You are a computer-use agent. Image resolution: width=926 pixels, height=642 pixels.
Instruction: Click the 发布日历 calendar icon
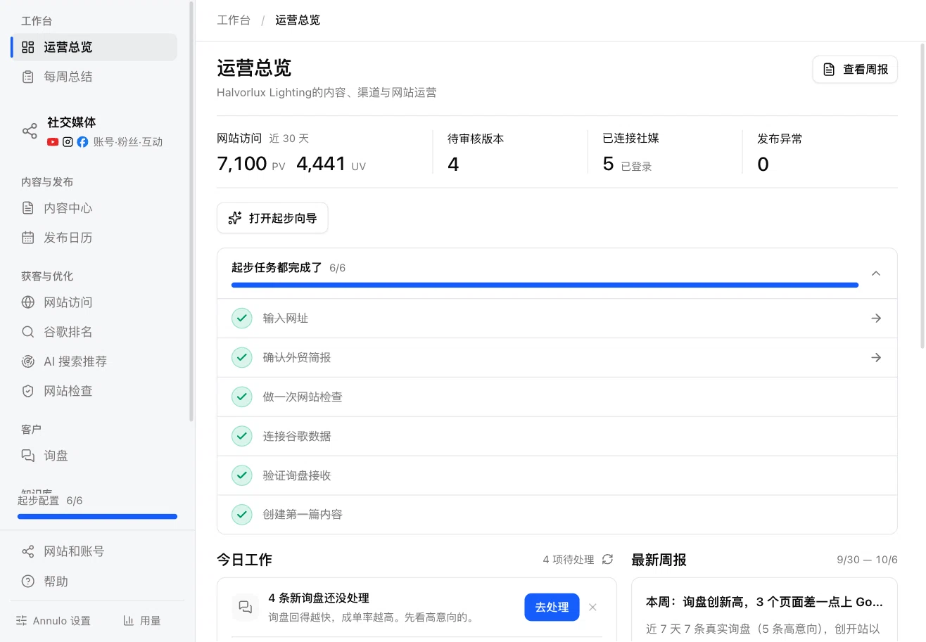tap(28, 238)
